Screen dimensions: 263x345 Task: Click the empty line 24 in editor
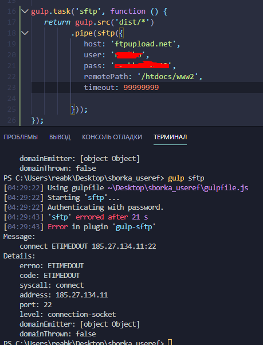pos(147,99)
